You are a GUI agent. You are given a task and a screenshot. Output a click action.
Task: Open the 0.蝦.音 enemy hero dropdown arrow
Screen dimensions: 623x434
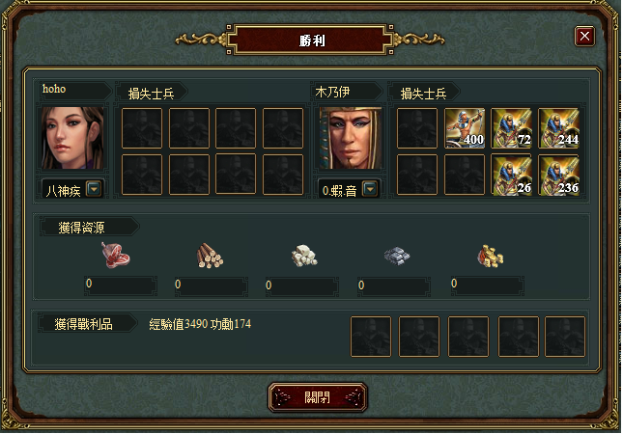370,189
